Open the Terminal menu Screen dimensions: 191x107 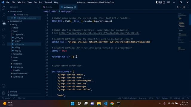tap(48, 2)
